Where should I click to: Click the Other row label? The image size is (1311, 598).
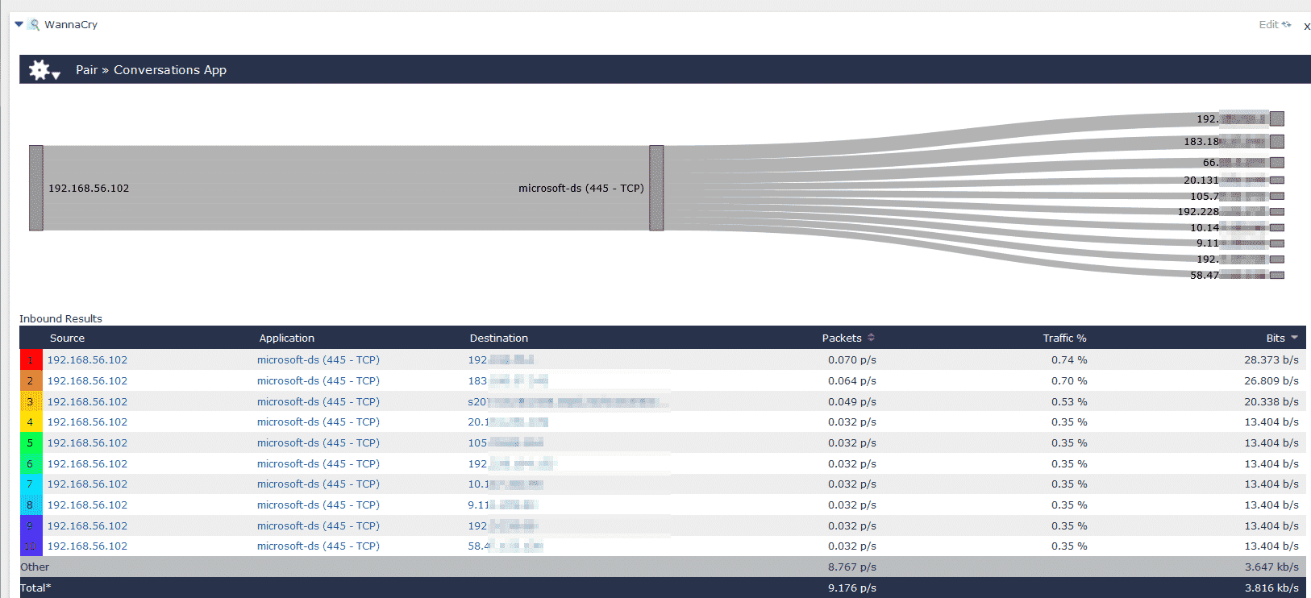point(35,567)
